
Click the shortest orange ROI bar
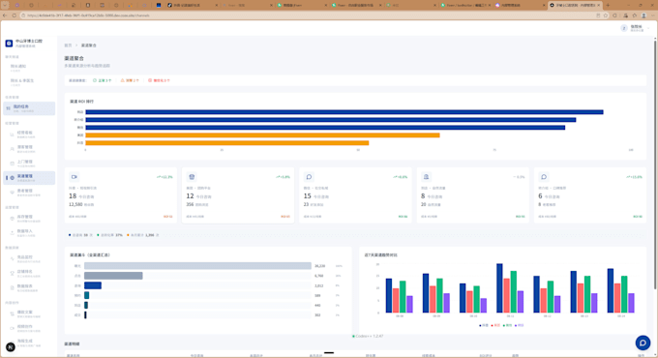coord(227,143)
